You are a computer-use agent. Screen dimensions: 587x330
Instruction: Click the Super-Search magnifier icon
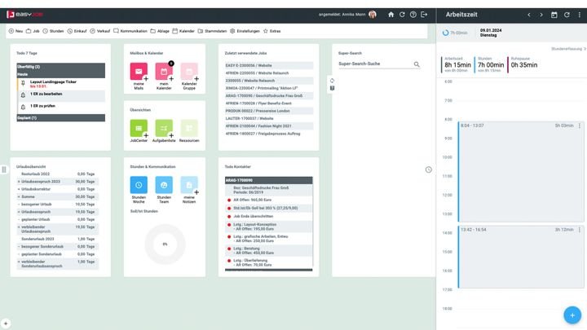[417, 64]
